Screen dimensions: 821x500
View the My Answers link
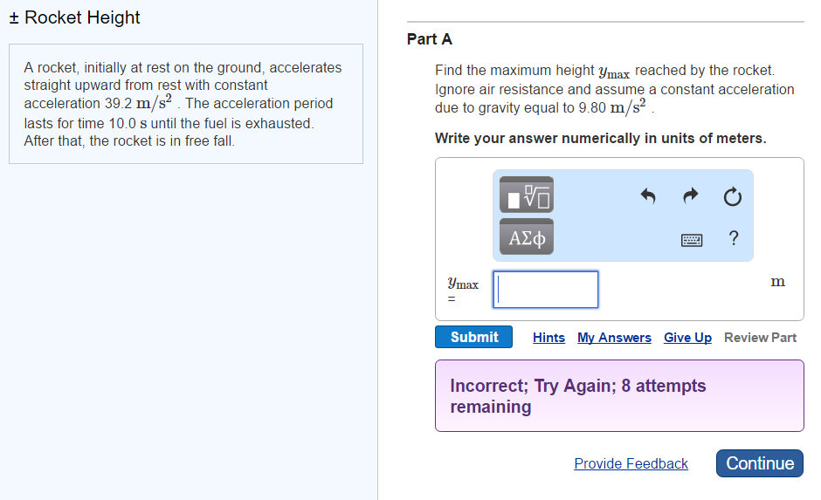[x=614, y=338]
